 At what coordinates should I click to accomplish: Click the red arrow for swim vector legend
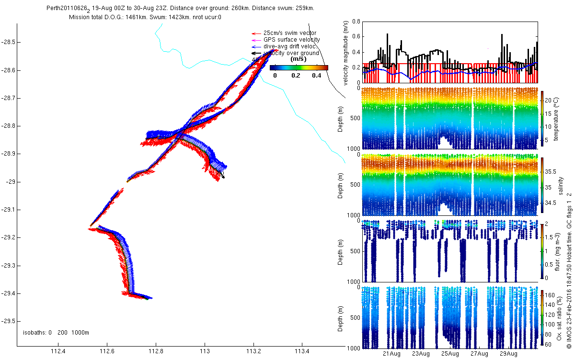(256, 33)
